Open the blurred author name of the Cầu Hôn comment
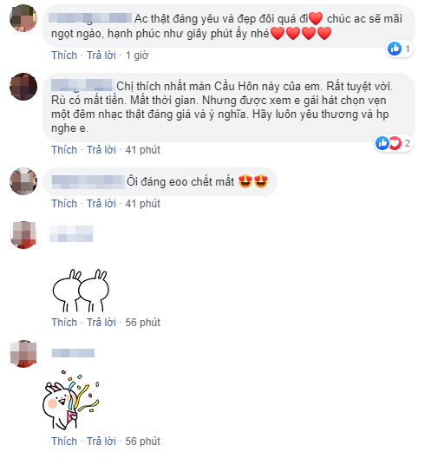 pos(82,85)
